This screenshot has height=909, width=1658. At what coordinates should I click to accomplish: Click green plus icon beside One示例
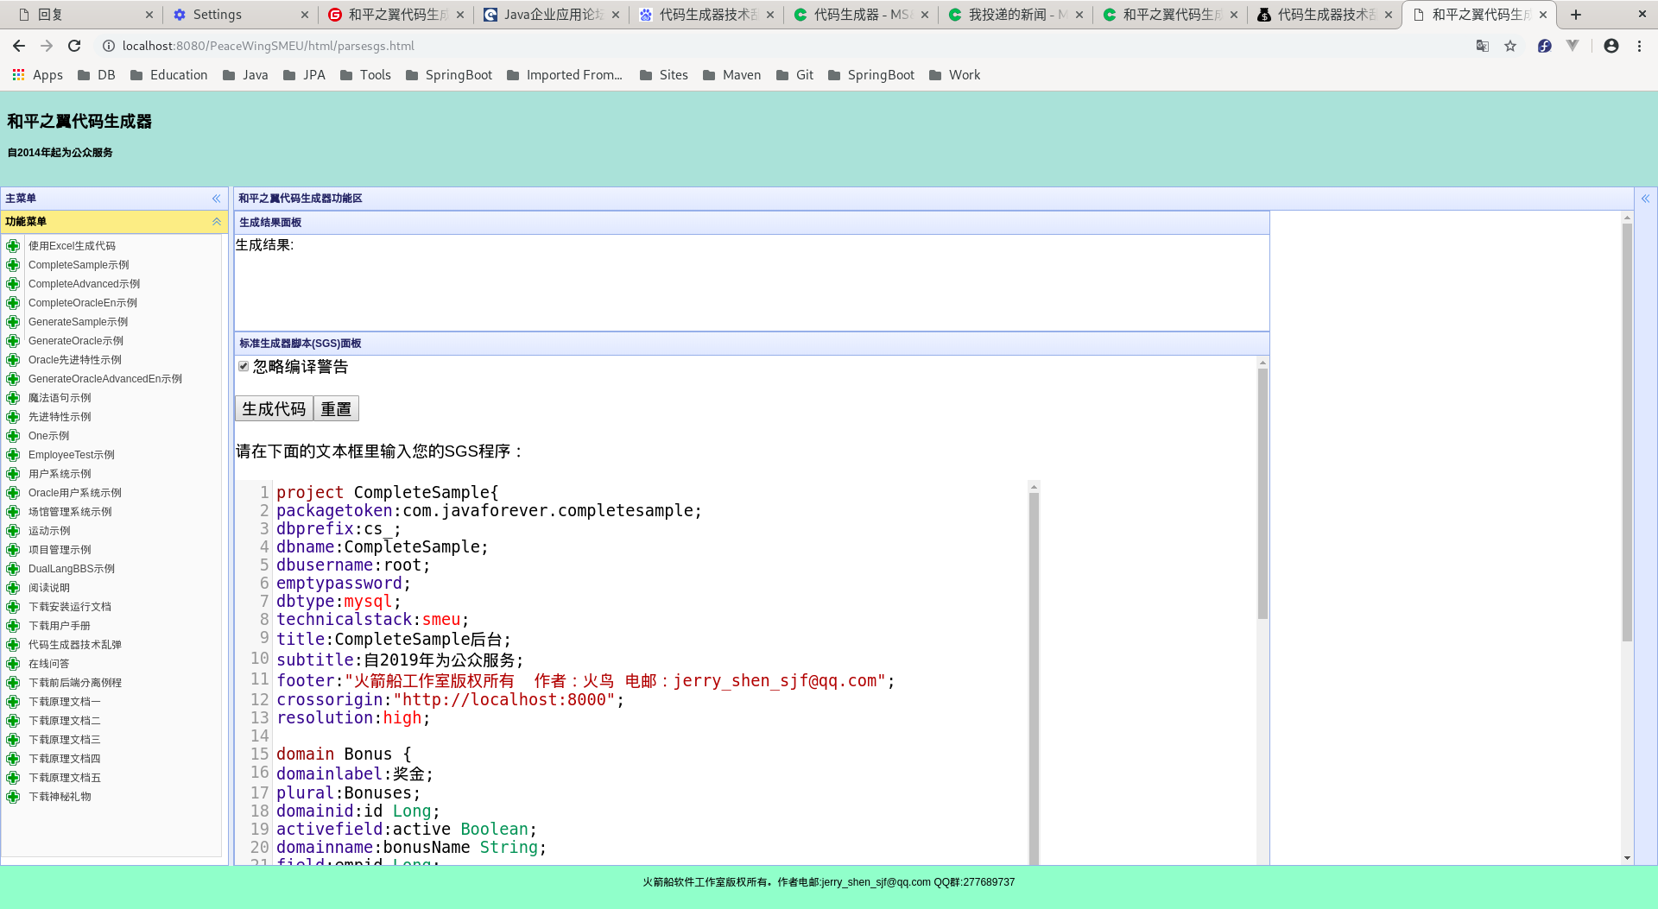click(13, 436)
